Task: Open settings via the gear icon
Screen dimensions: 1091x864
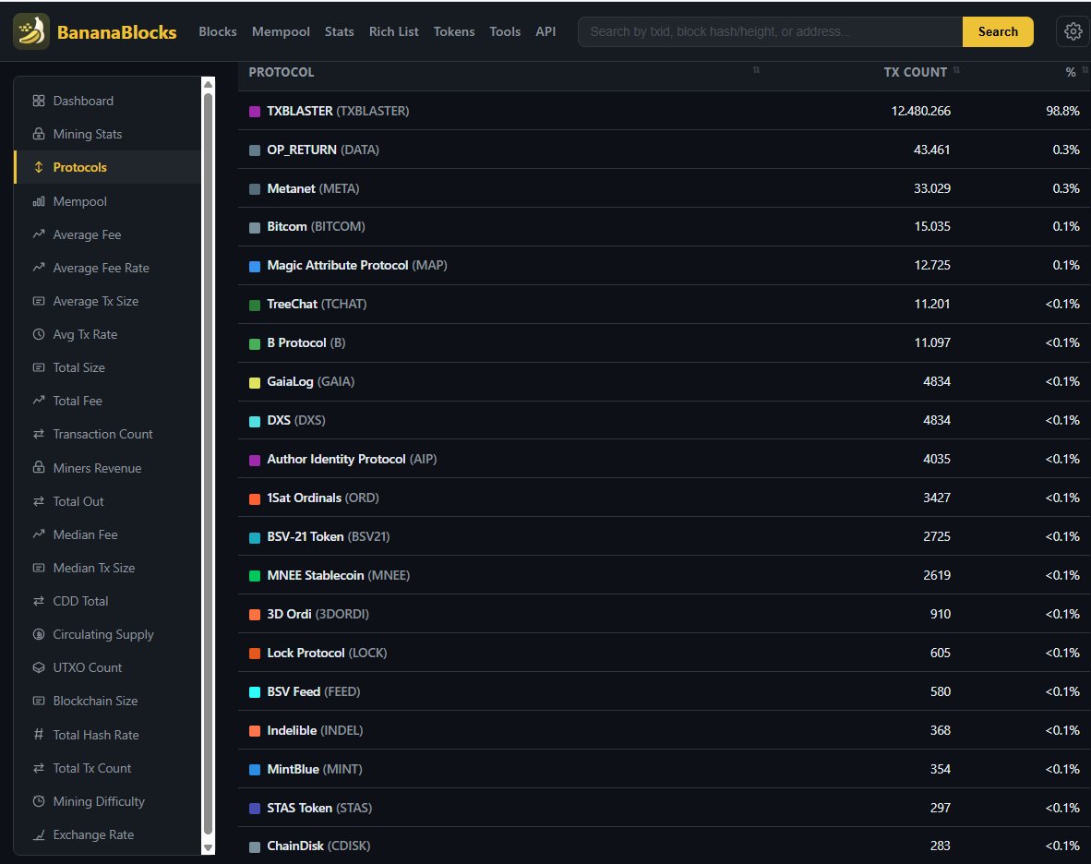Action: (x=1073, y=31)
